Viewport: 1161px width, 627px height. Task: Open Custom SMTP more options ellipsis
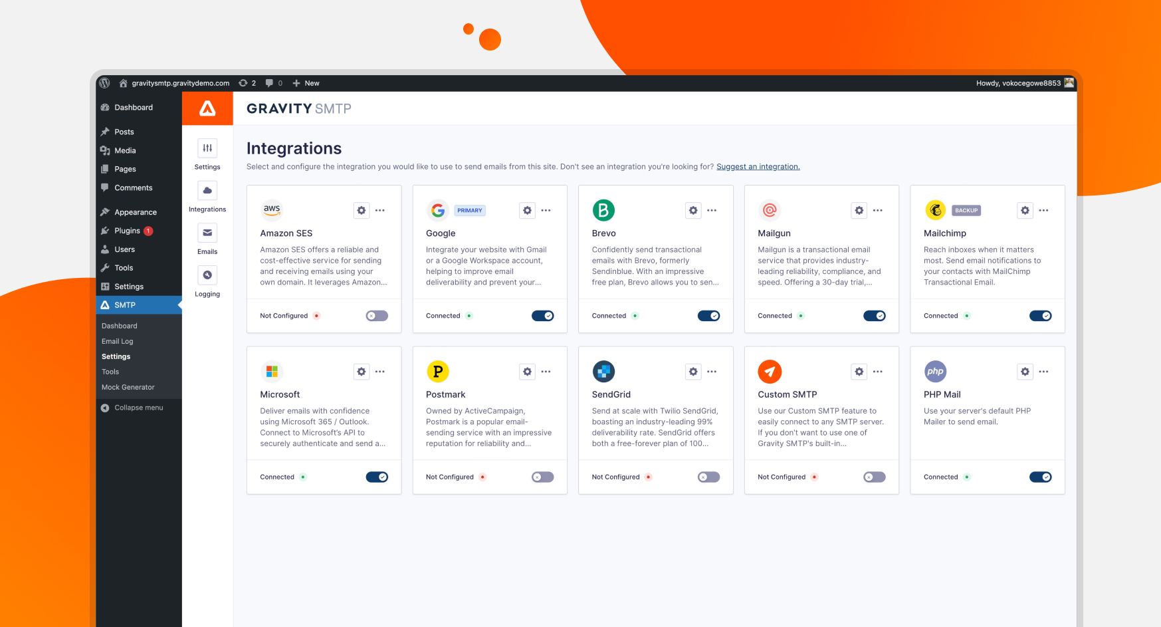(878, 372)
